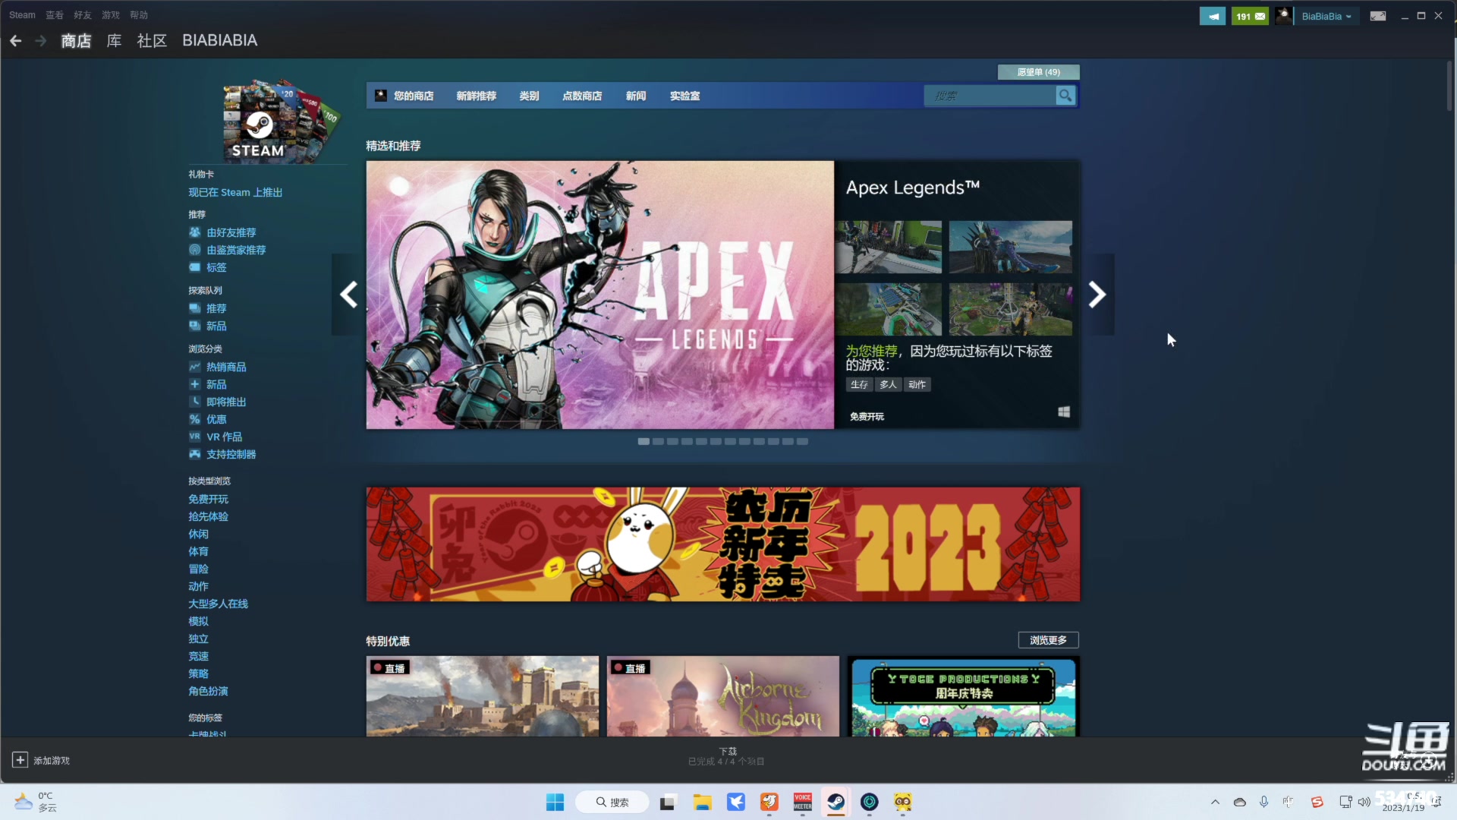Screen dimensions: 1457x820
Task: Click the Steam taskbar icon
Action: pyautogui.click(x=835, y=803)
